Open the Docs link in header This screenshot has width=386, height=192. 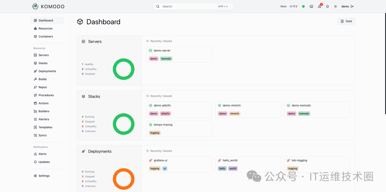(x=283, y=6)
